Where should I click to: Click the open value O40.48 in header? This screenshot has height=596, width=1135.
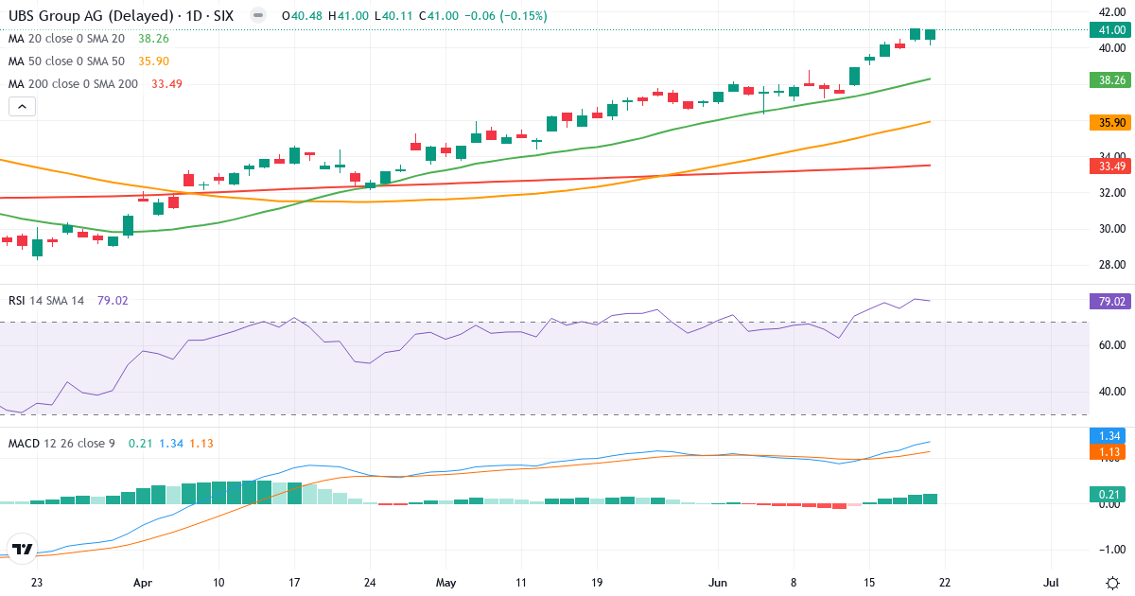[x=302, y=16]
